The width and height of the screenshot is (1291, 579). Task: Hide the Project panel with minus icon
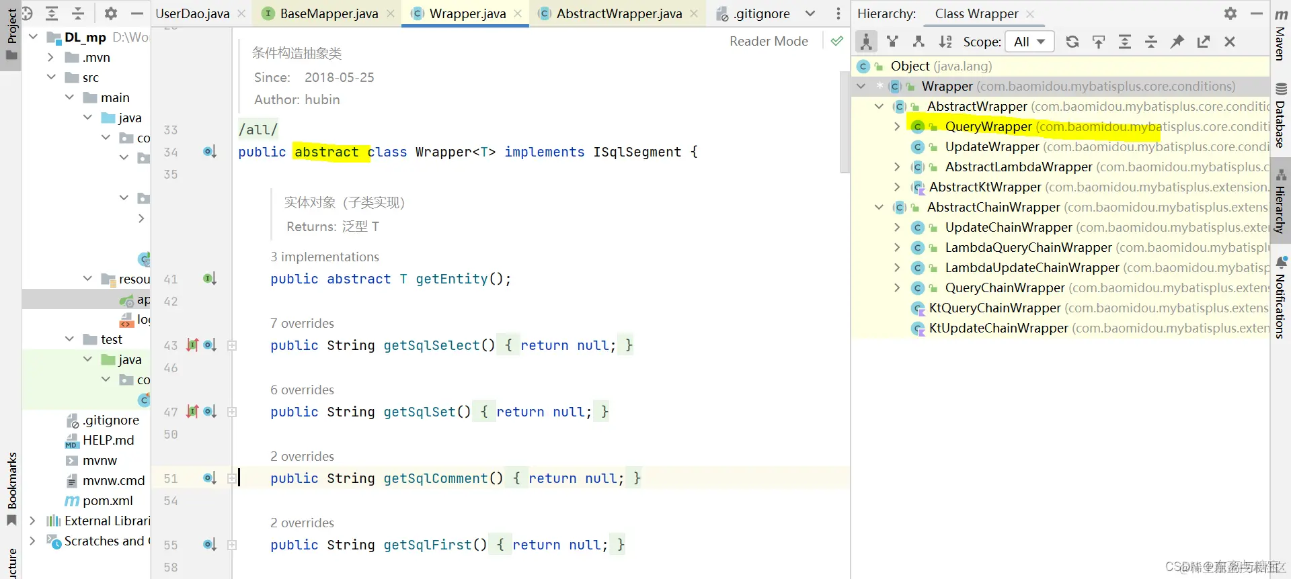tap(136, 13)
